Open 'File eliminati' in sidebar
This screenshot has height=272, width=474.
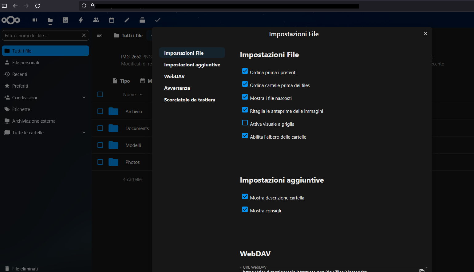25,269
